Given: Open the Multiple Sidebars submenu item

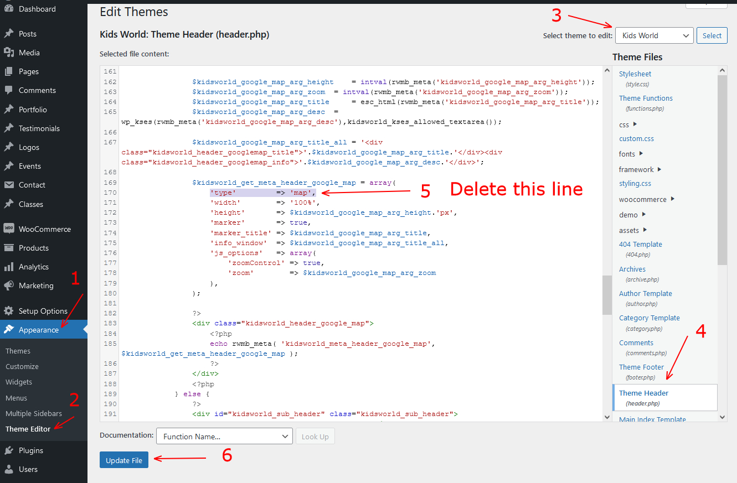Looking at the screenshot, I should 34,413.
